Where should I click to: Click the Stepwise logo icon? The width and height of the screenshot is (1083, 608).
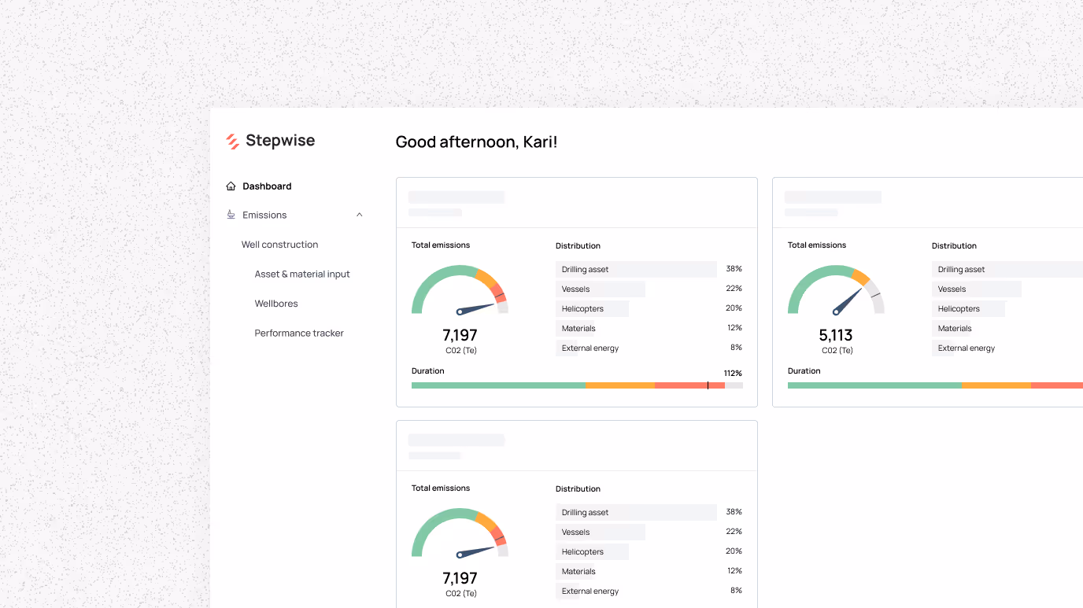coord(232,142)
